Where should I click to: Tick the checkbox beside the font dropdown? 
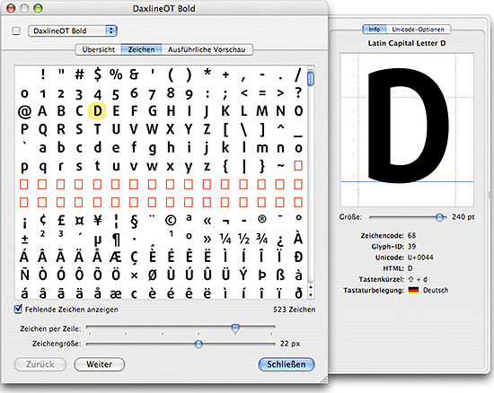[16, 31]
